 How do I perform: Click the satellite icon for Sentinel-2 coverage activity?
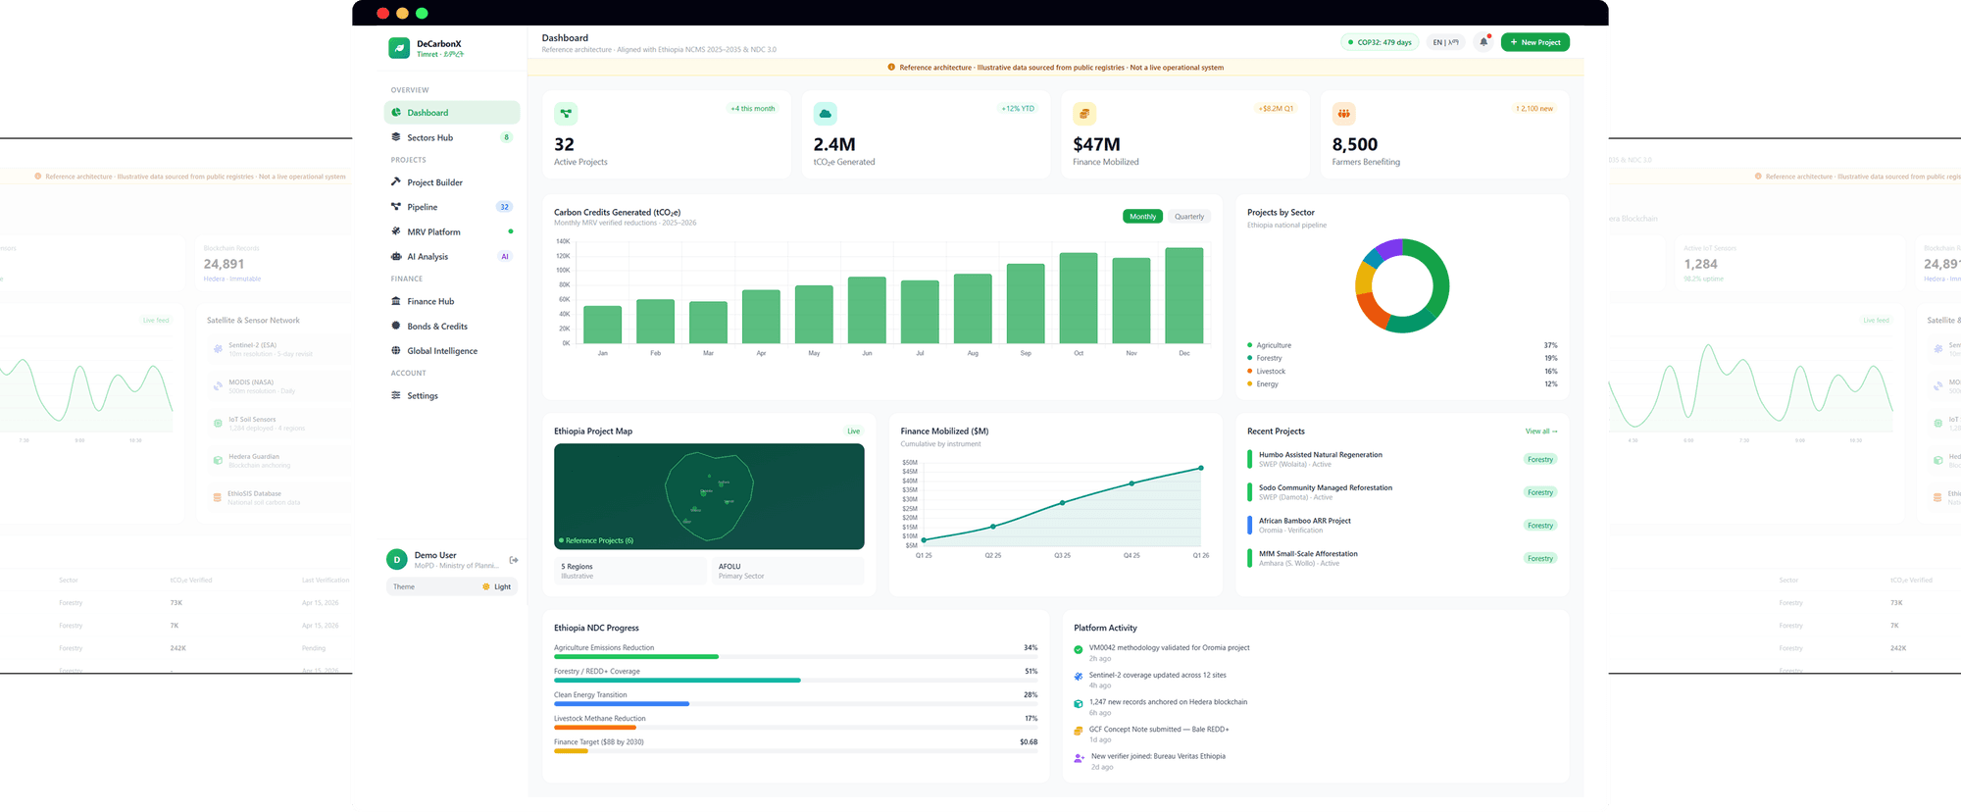coord(1079,676)
